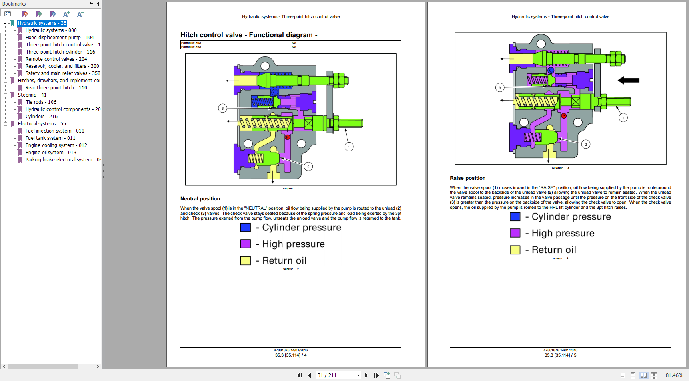The height and width of the screenshot is (381, 689).
Task: Collapse the Electrical systems - 55 node
Action: pos(5,124)
